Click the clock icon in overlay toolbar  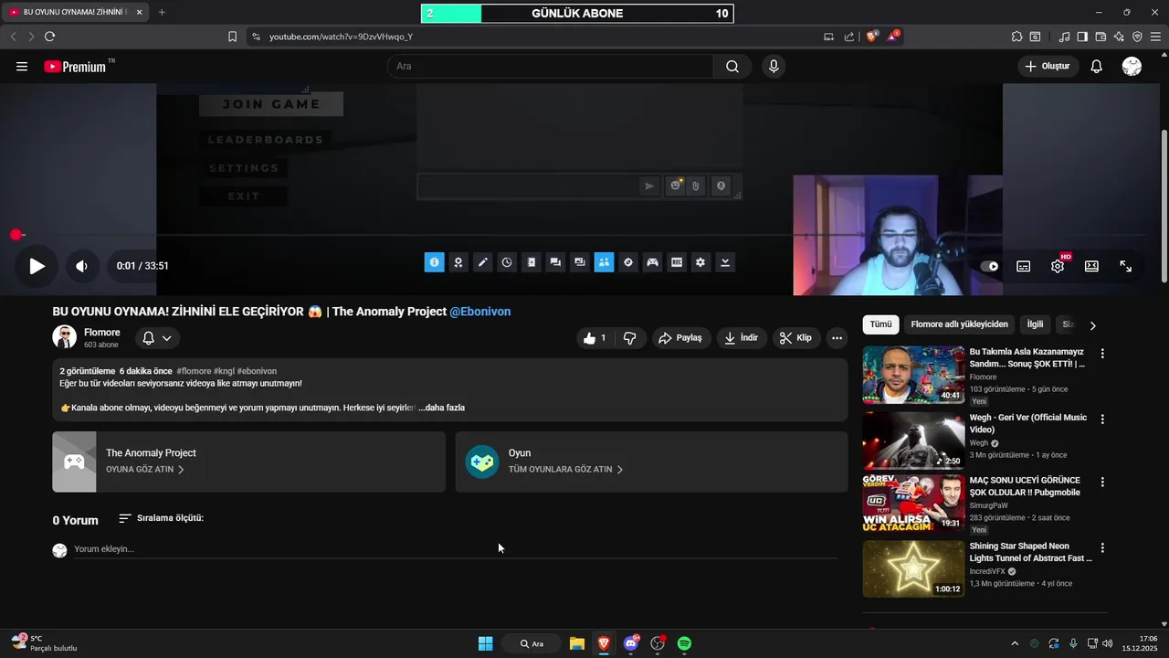(507, 262)
